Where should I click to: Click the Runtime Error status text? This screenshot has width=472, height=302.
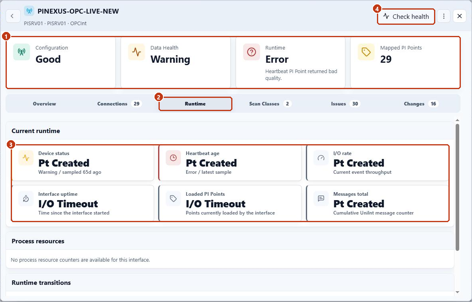[x=277, y=59]
